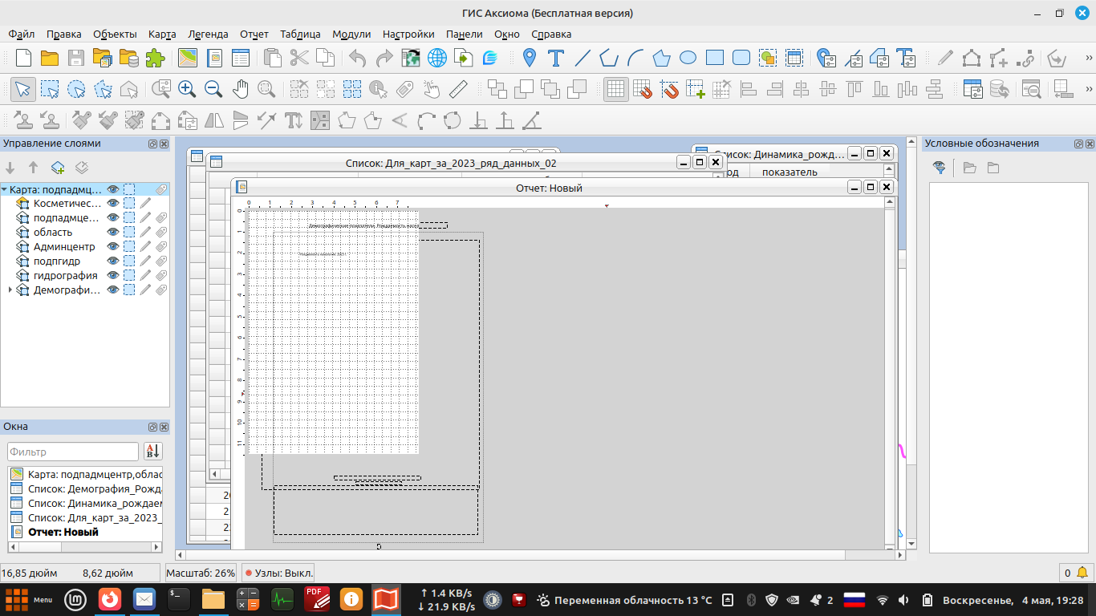Expand the Демографи... layer tree node
The height and width of the screenshot is (616, 1096).
[x=10, y=290]
